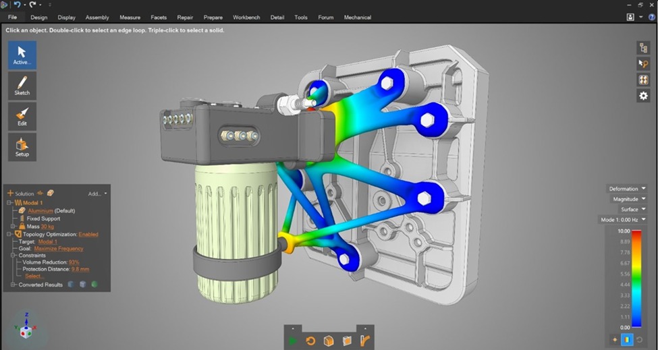This screenshot has width=658, height=350.
Task: Select the Active selection arrow tool
Action: (x=22, y=55)
